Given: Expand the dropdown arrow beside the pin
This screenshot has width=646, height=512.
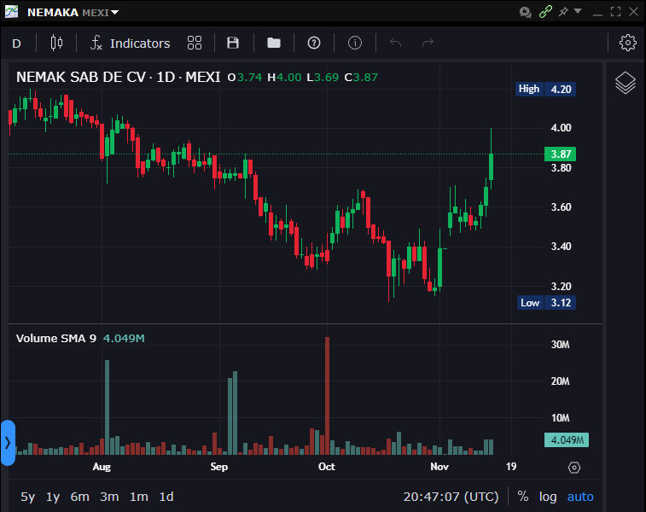Looking at the screenshot, I should pyautogui.click(x=578, y=11).
